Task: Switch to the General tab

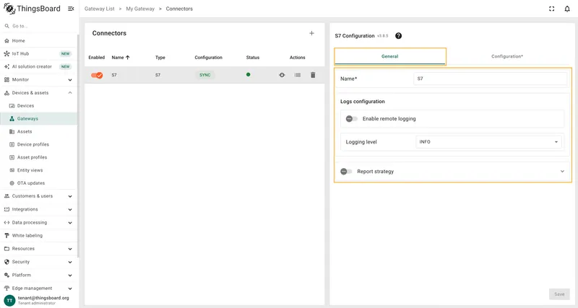Action: (390, 56)
